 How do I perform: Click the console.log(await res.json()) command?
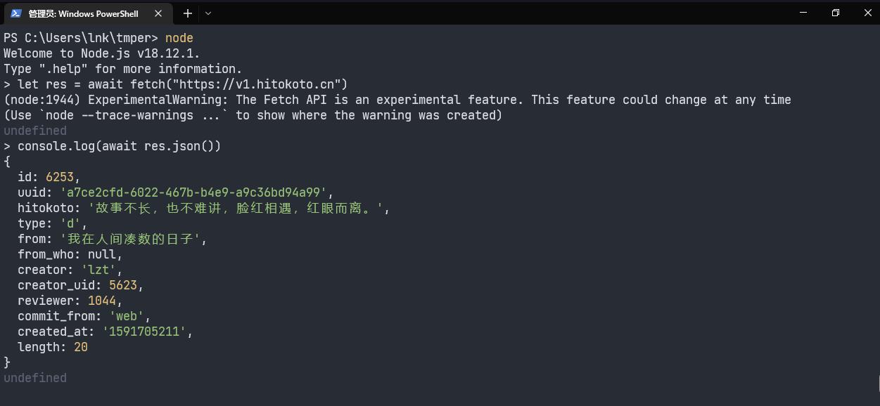click(x=116, y=146)
